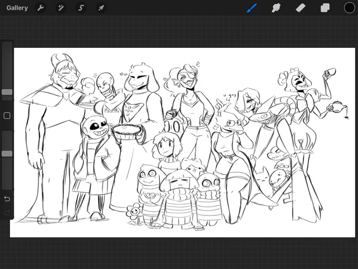358x269 pixels.
Task: Select the Brush tool
Action: (x=252, y=8)
